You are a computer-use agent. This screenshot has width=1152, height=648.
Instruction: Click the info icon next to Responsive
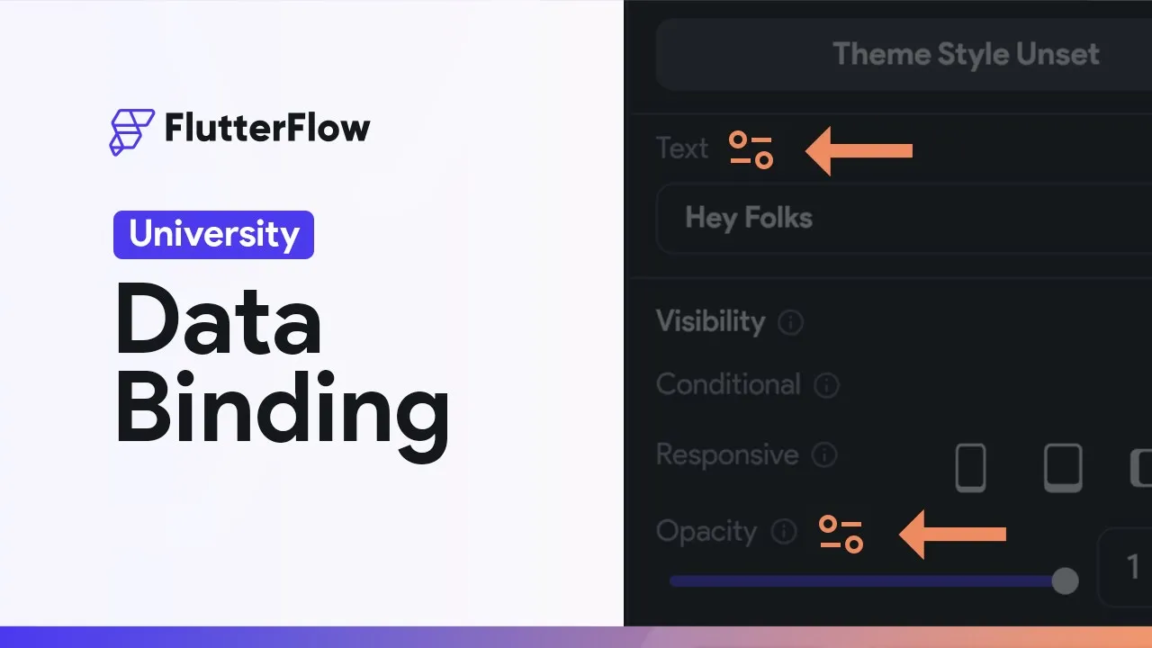(823, 455)
